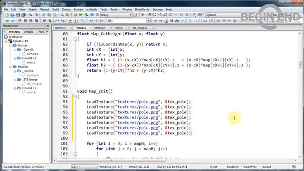This screenshot has width=304, height=171.
Task: Open the debugging windows icon
Action: pyautogui.click(x=194, y=15)
